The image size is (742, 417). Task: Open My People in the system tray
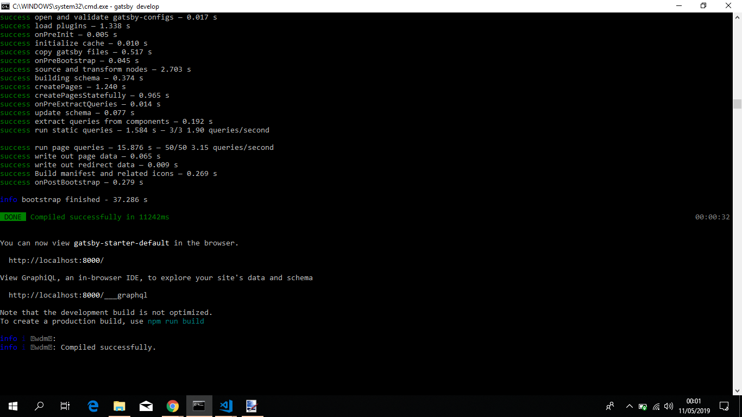[609, 406]
